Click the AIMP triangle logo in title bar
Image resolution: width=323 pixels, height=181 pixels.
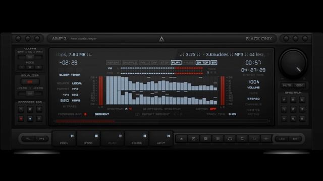point(161,39)
